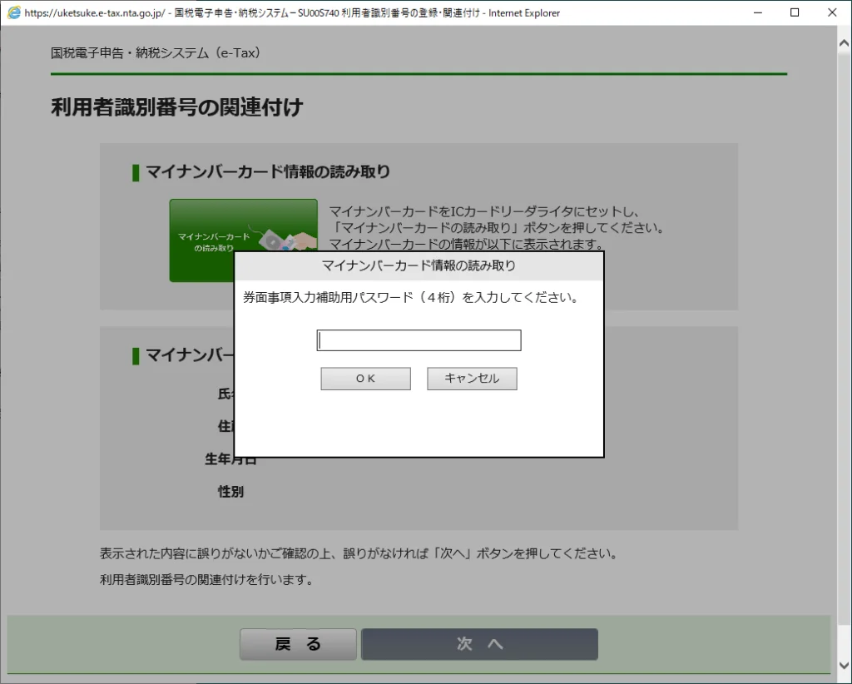The width and height of the screenshot is (852, 684).
Task: Click the section heading マイナンバーカード情報の読み取り on page
Action: click(x=268, y=172)
